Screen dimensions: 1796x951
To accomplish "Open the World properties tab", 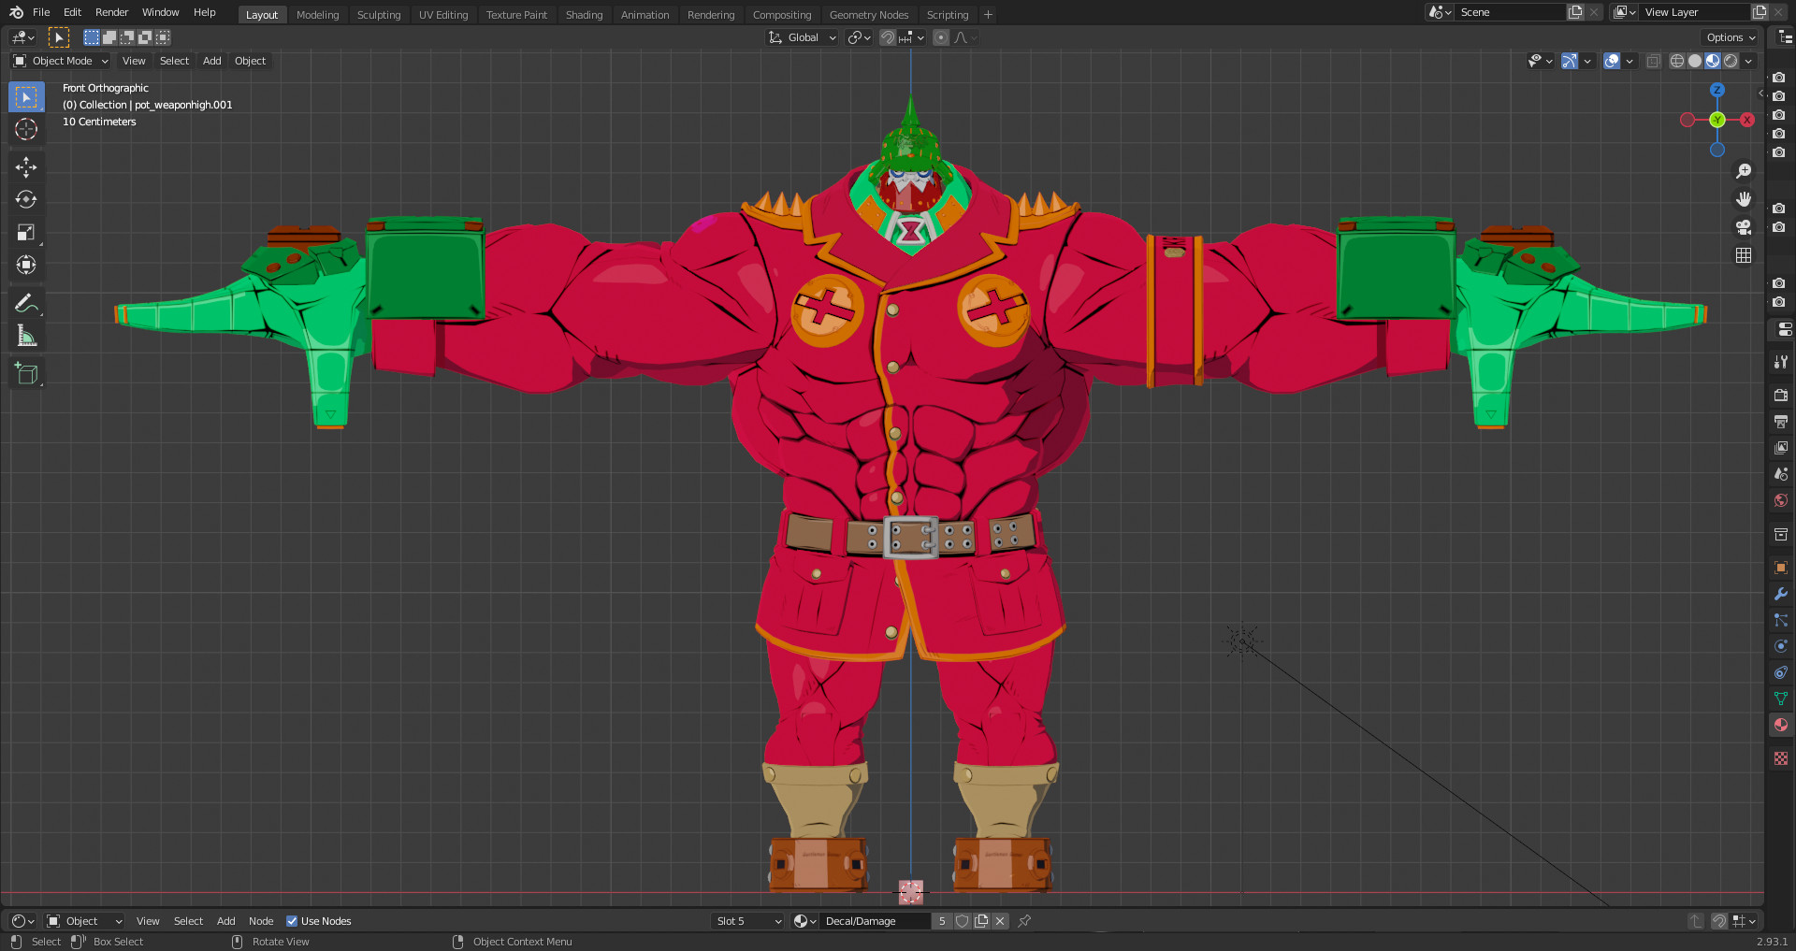I will (x=1781, y=500).
